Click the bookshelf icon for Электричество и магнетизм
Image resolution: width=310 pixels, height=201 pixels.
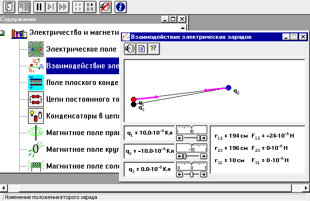[19, 34]
